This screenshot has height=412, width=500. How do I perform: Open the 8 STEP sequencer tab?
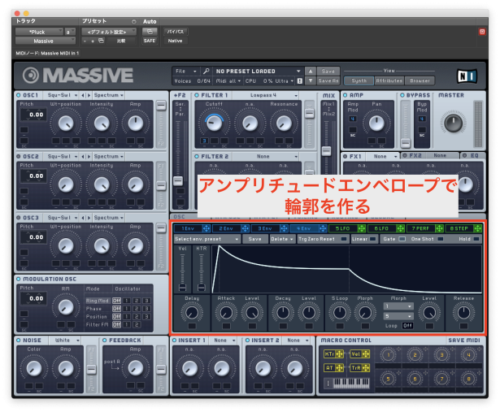click(x=459, y=228)
